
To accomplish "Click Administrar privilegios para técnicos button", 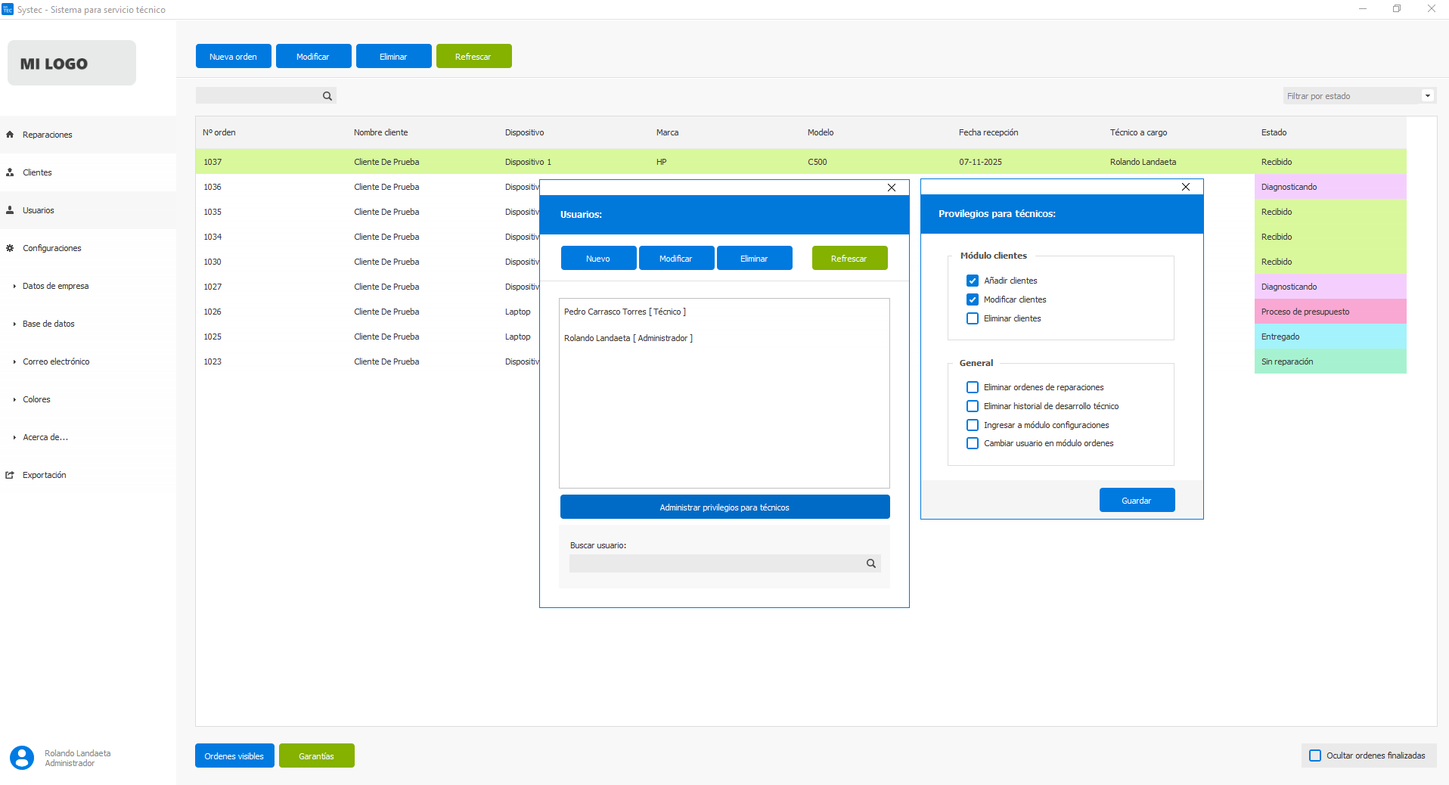I will click(x=724, y=507).
